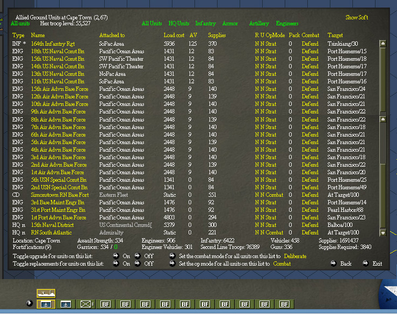
Task: Sort by the Name column header
Action: click(38, 35)
